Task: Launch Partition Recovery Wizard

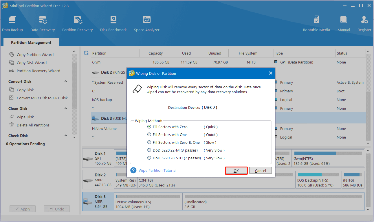Action: (38, 71)
